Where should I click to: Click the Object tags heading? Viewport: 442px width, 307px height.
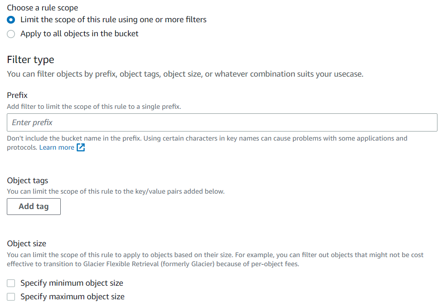coord(28,180)
